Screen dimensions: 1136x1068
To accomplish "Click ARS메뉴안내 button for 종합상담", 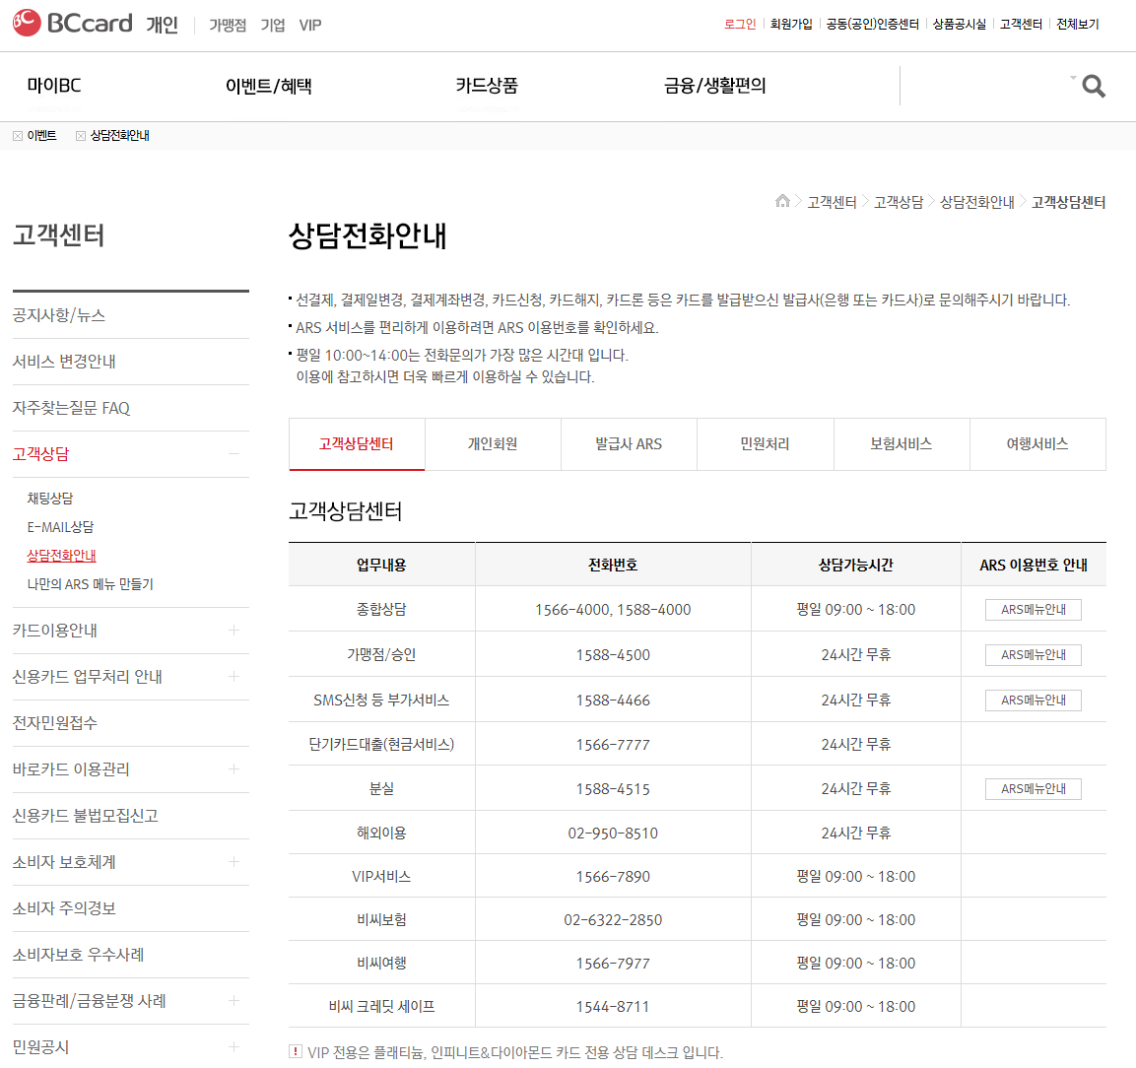I will 1033,609.
